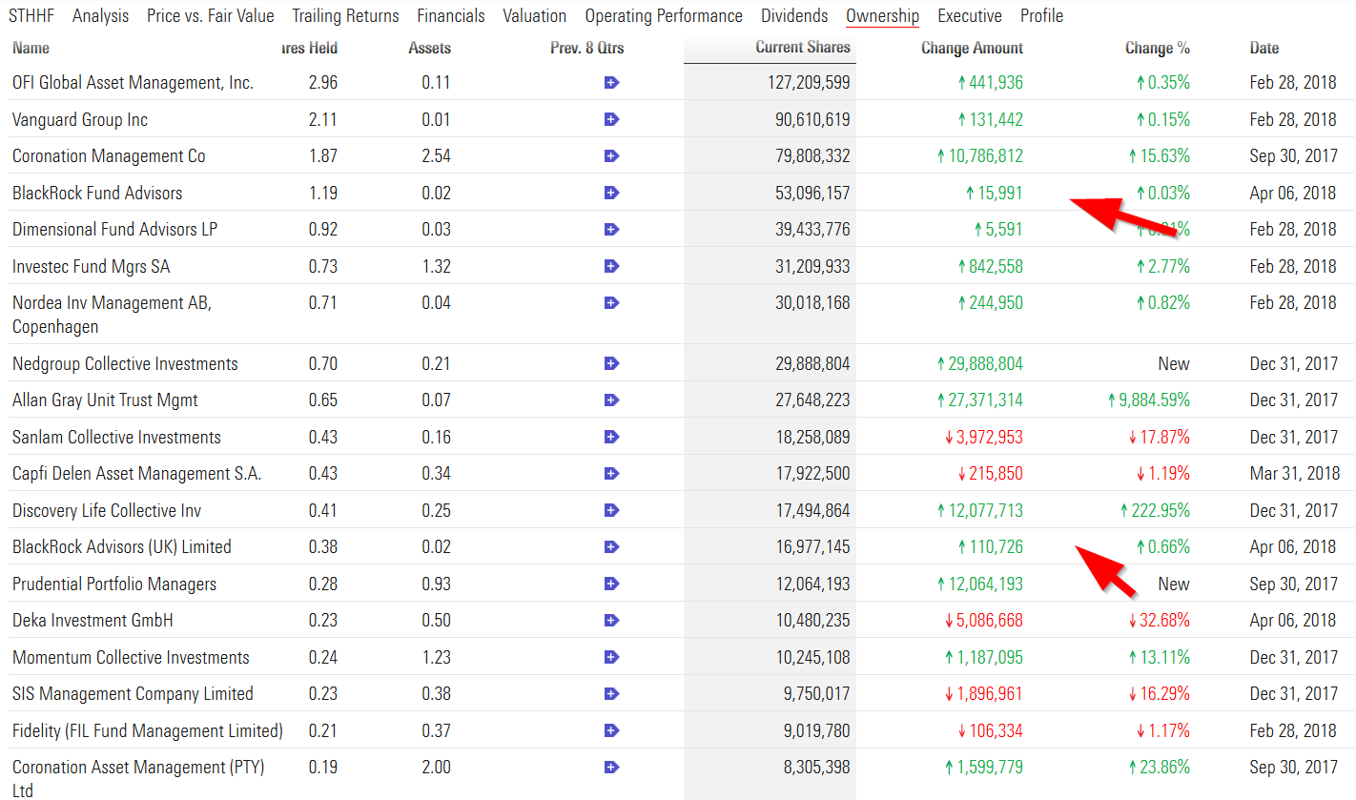Sort table by Change Amount header
The height and width of the screenshot is (800, 1356).
(972, 48)
